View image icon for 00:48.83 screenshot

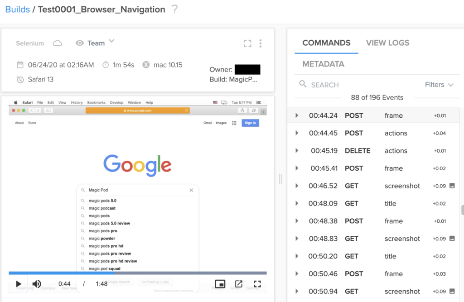click(452, 238)
